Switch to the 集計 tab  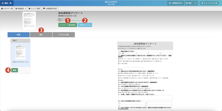pyautogui.click(x=41, y=35)
